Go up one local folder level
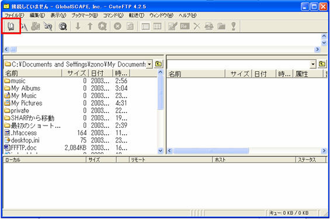The height and width of the screenshot is (219, 330). [x=158, y=64]
